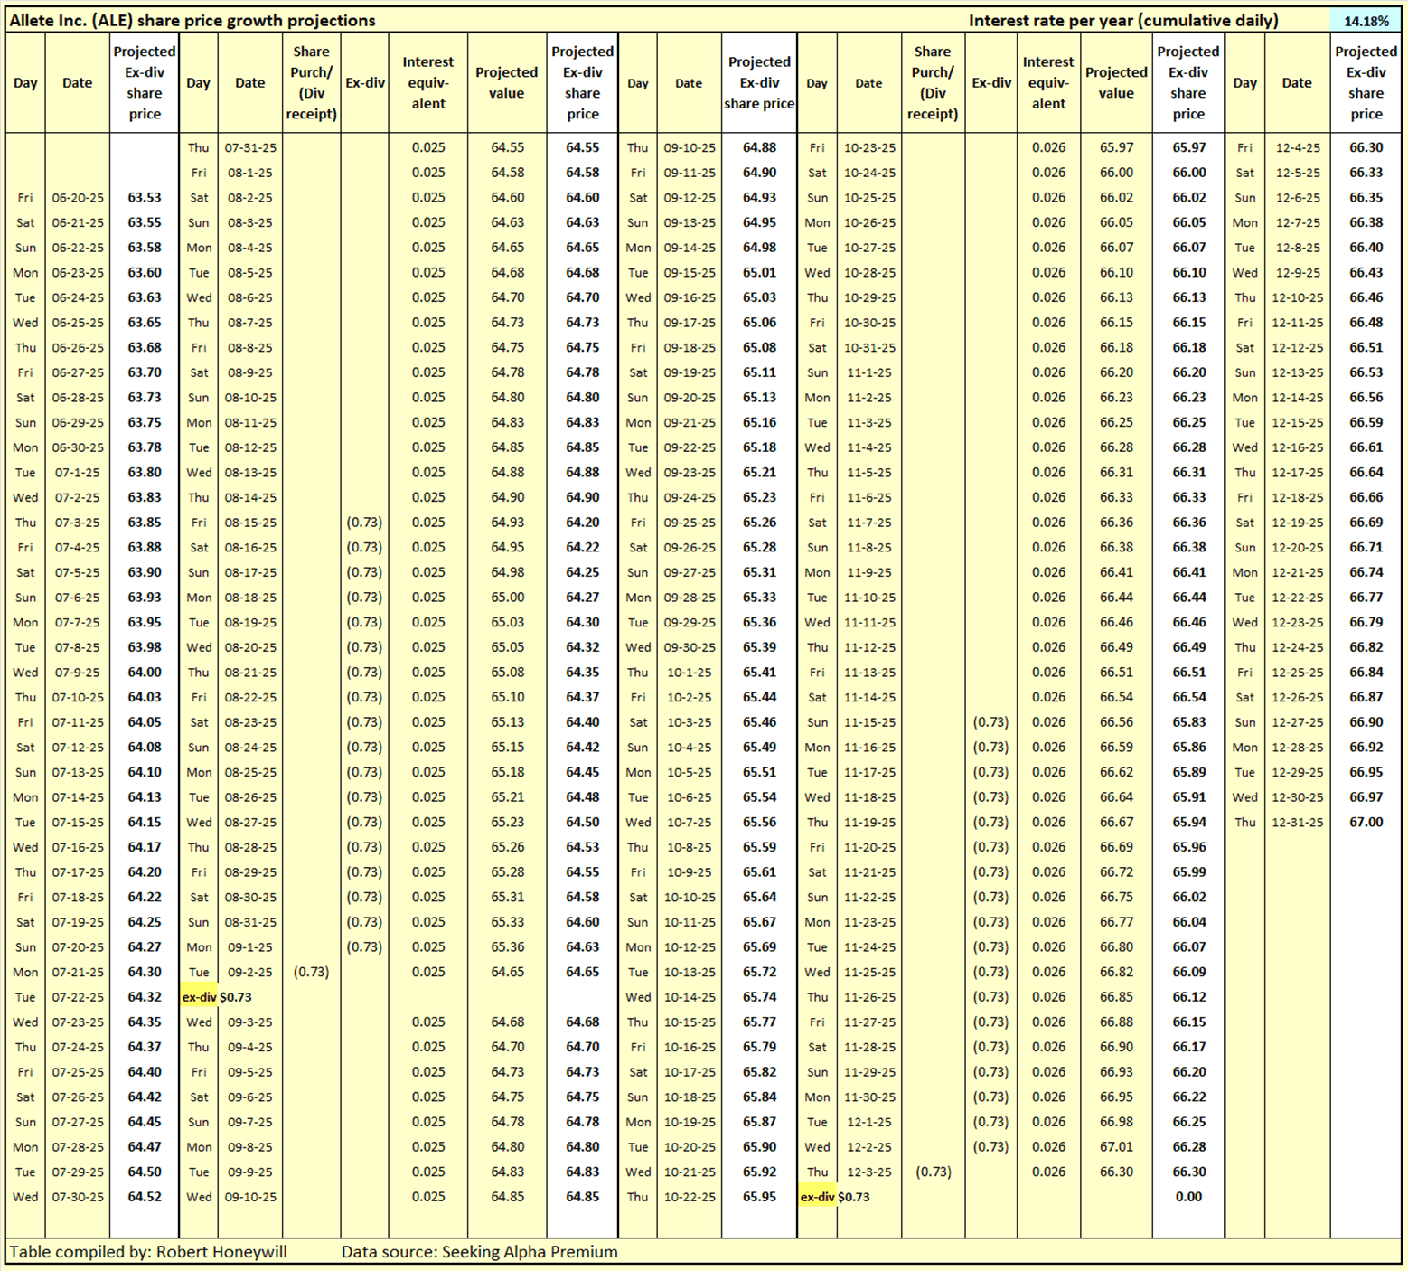Select the yellow ex-div cell below 09-2-25
Screen dimensions: 1408x1271
tap(199, 997)
